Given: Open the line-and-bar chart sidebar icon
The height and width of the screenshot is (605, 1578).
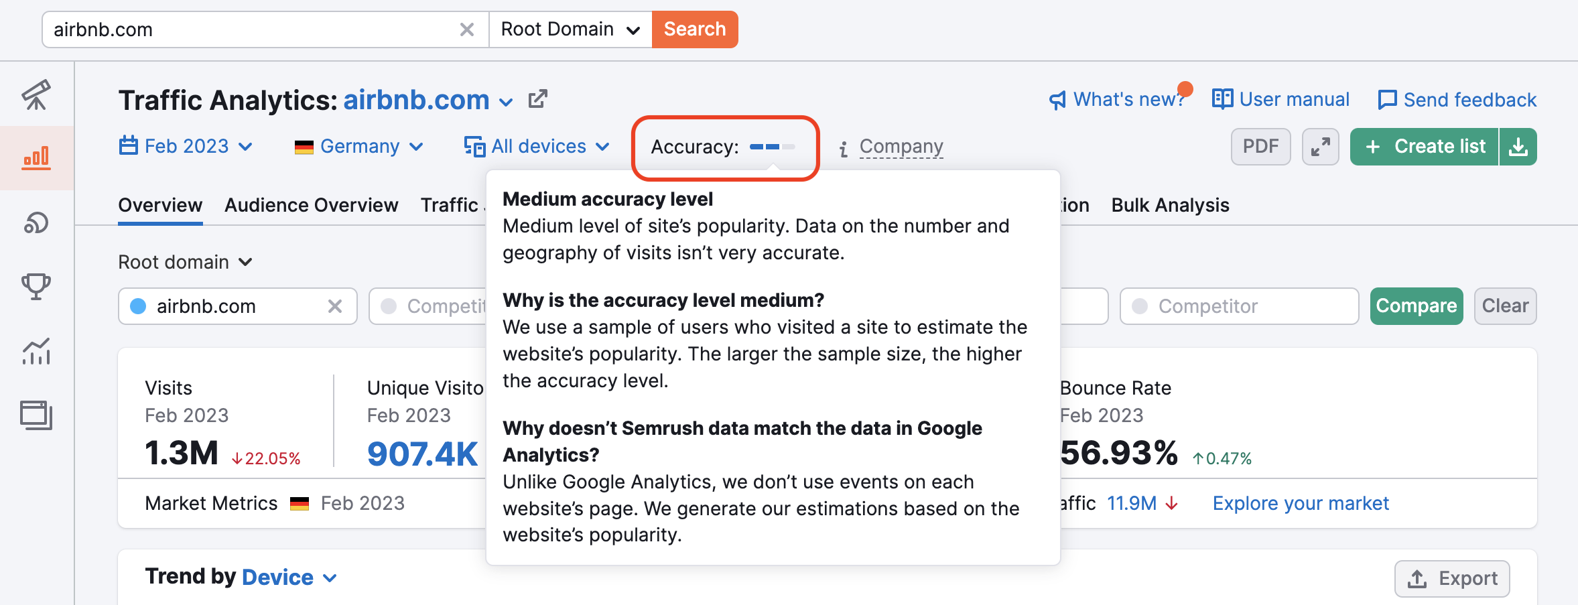Looking at the screenshot, I should [36, 351].
